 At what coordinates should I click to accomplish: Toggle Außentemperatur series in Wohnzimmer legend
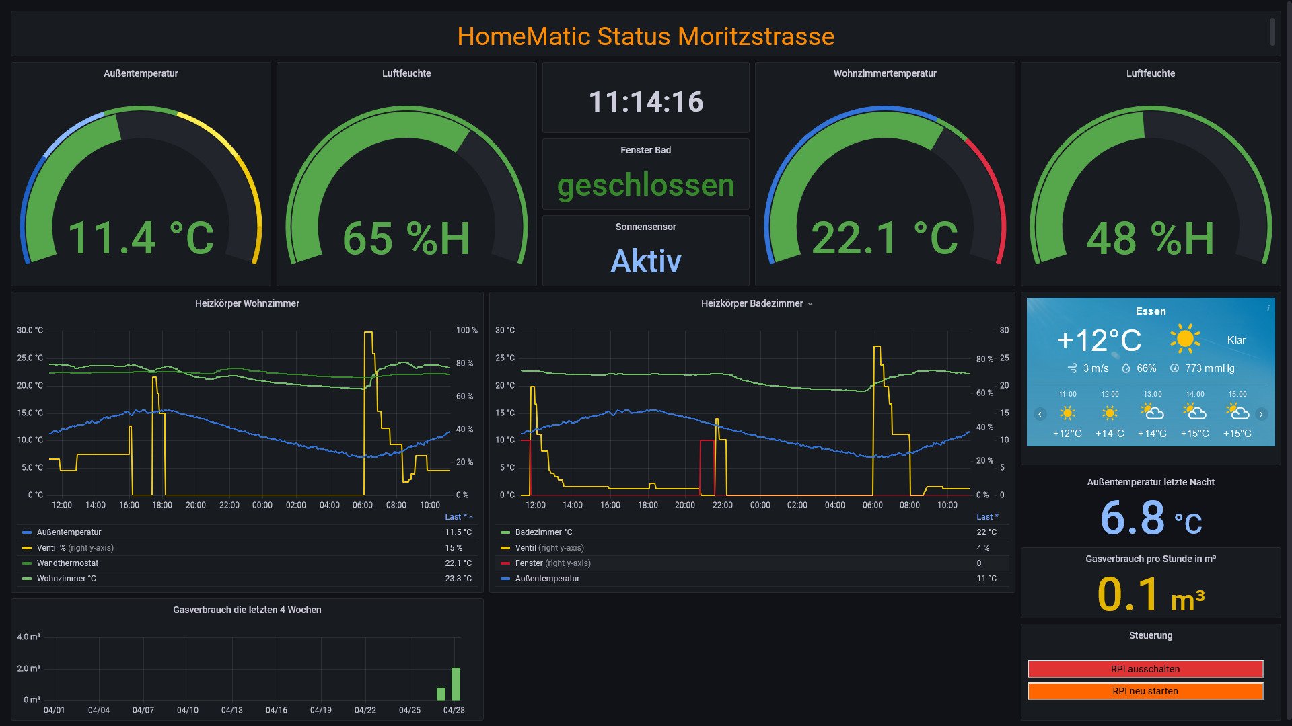[x=69, y=532]
